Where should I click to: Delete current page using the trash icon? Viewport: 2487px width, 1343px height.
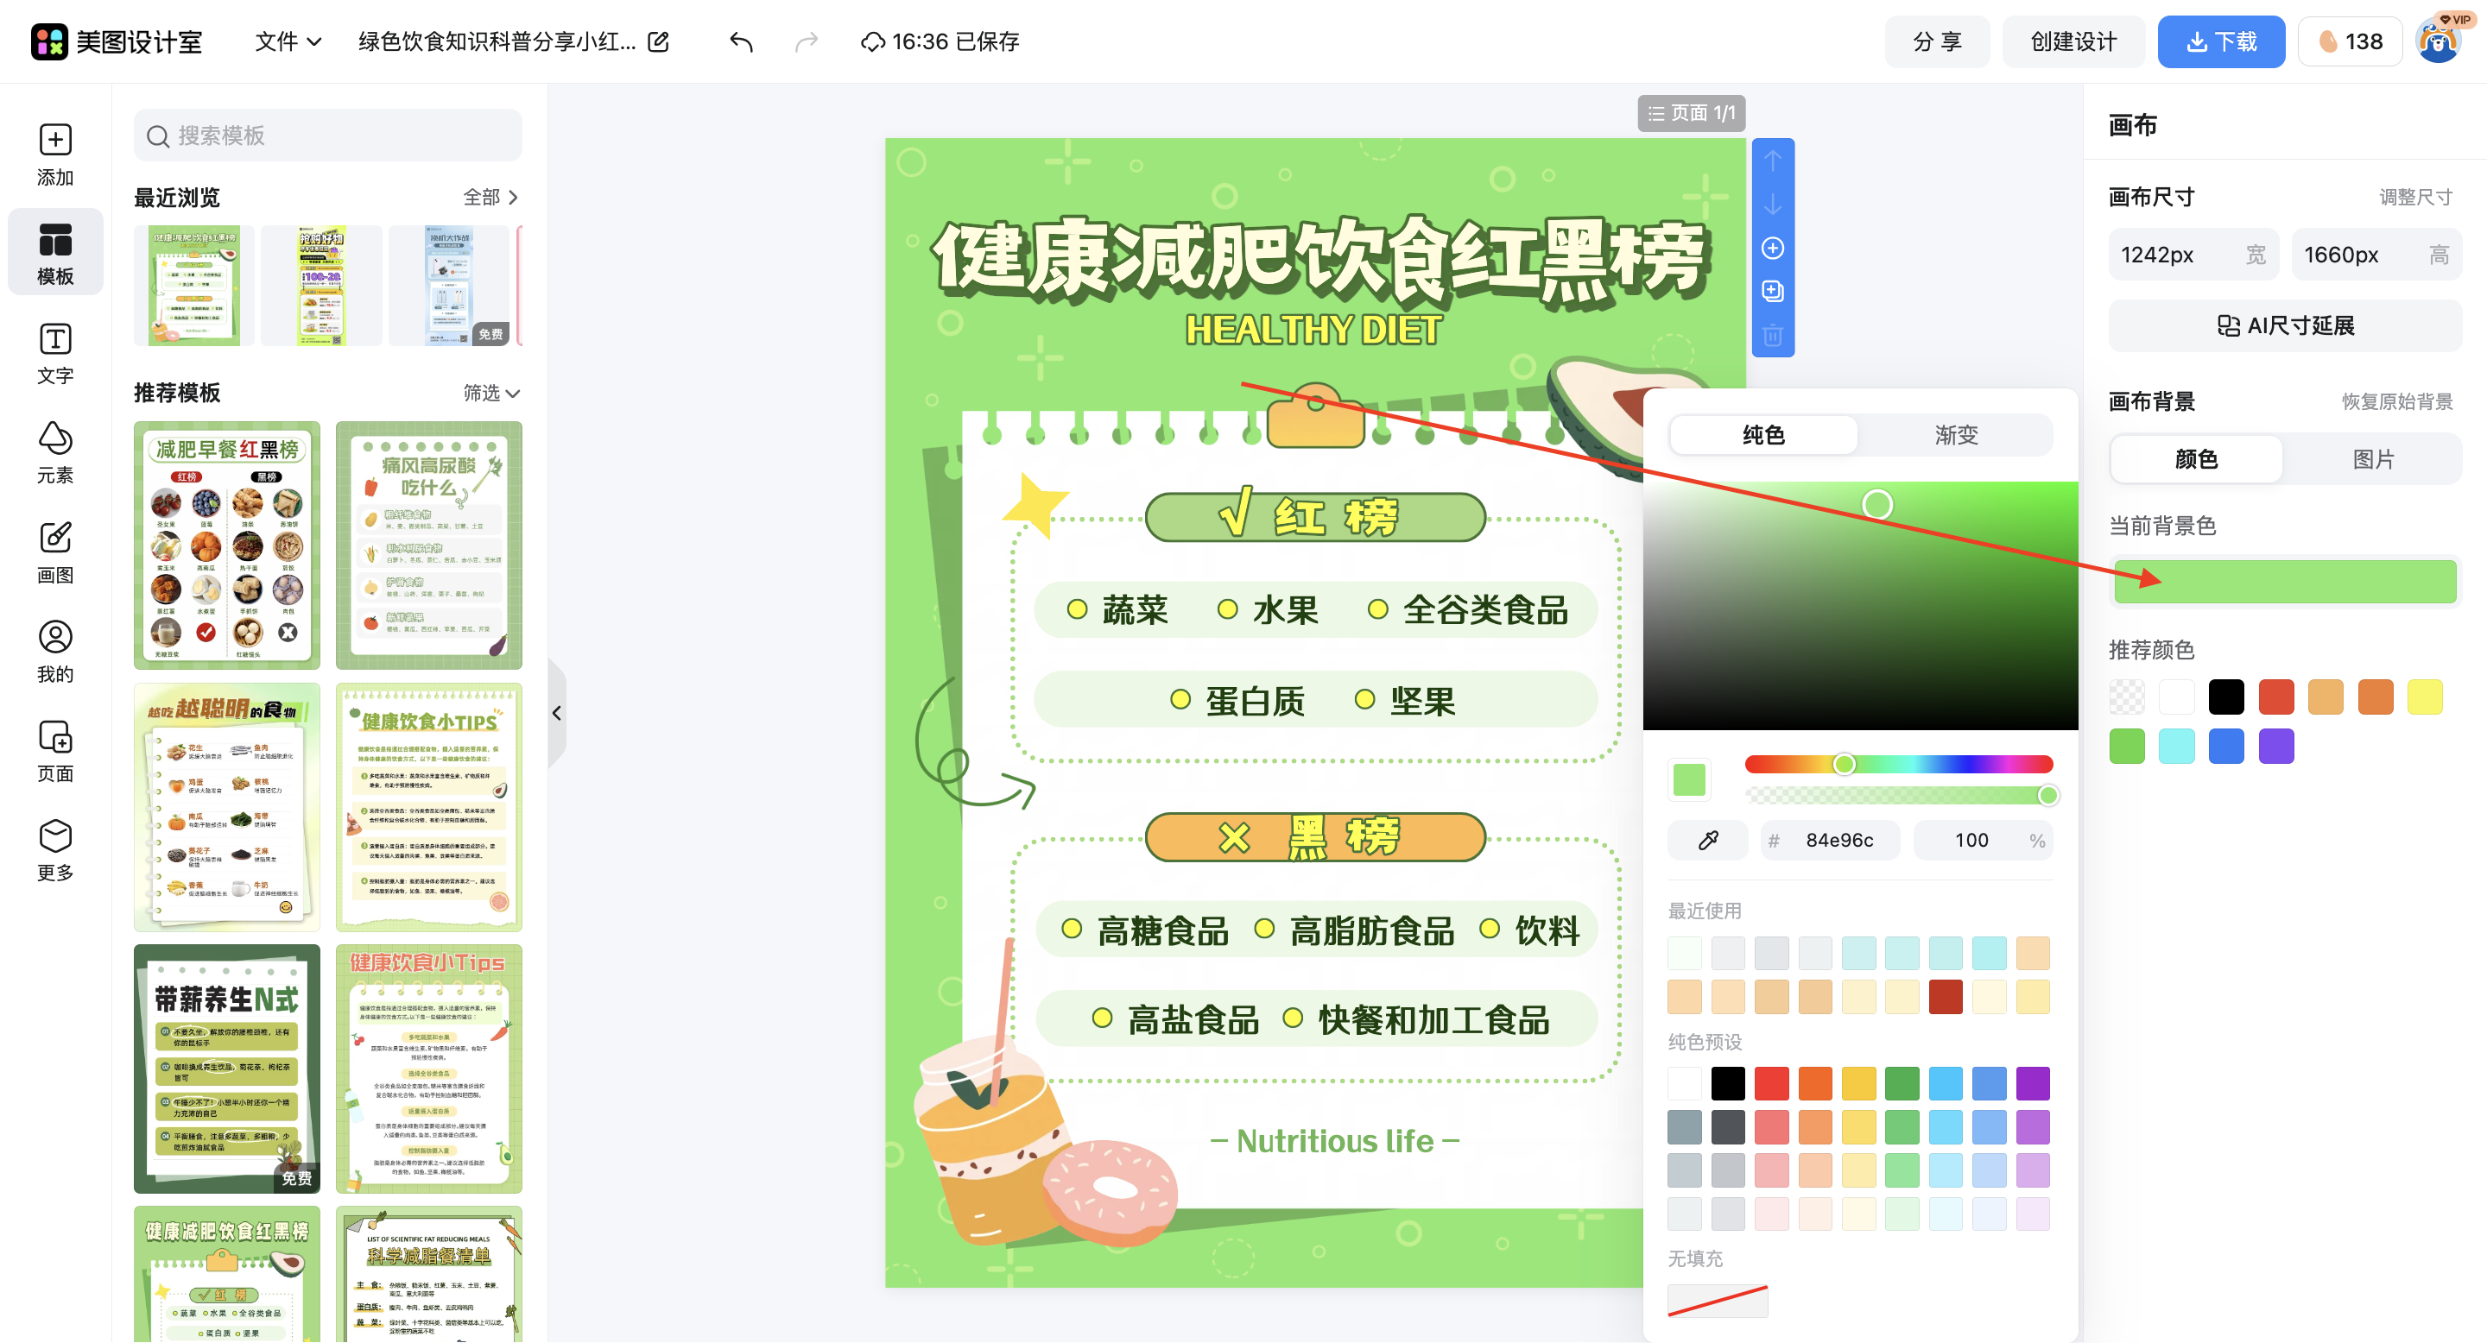click(1773, 336)
